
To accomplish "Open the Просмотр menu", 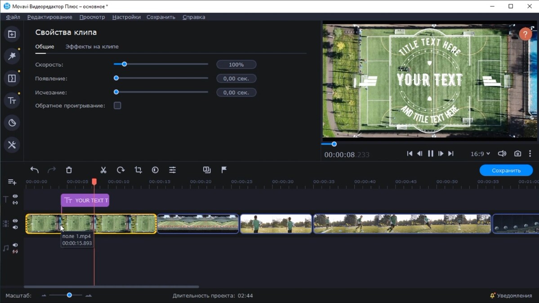I will tap(92, 17).
